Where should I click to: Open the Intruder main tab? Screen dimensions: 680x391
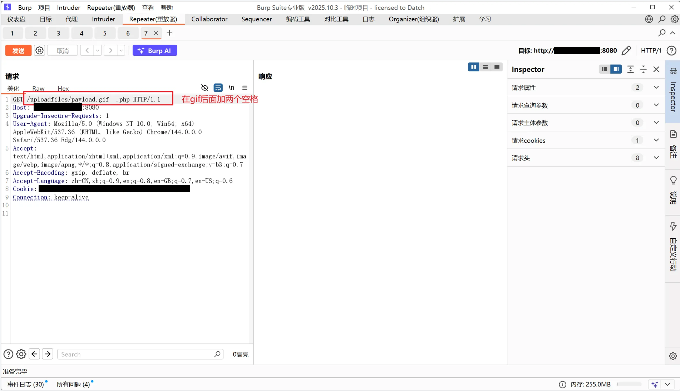point(103,19)
